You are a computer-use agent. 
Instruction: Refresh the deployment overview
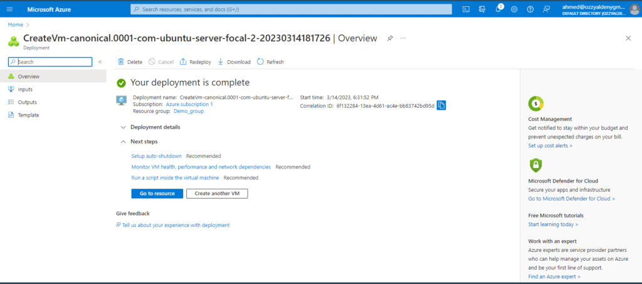click(x=270, y=62)
